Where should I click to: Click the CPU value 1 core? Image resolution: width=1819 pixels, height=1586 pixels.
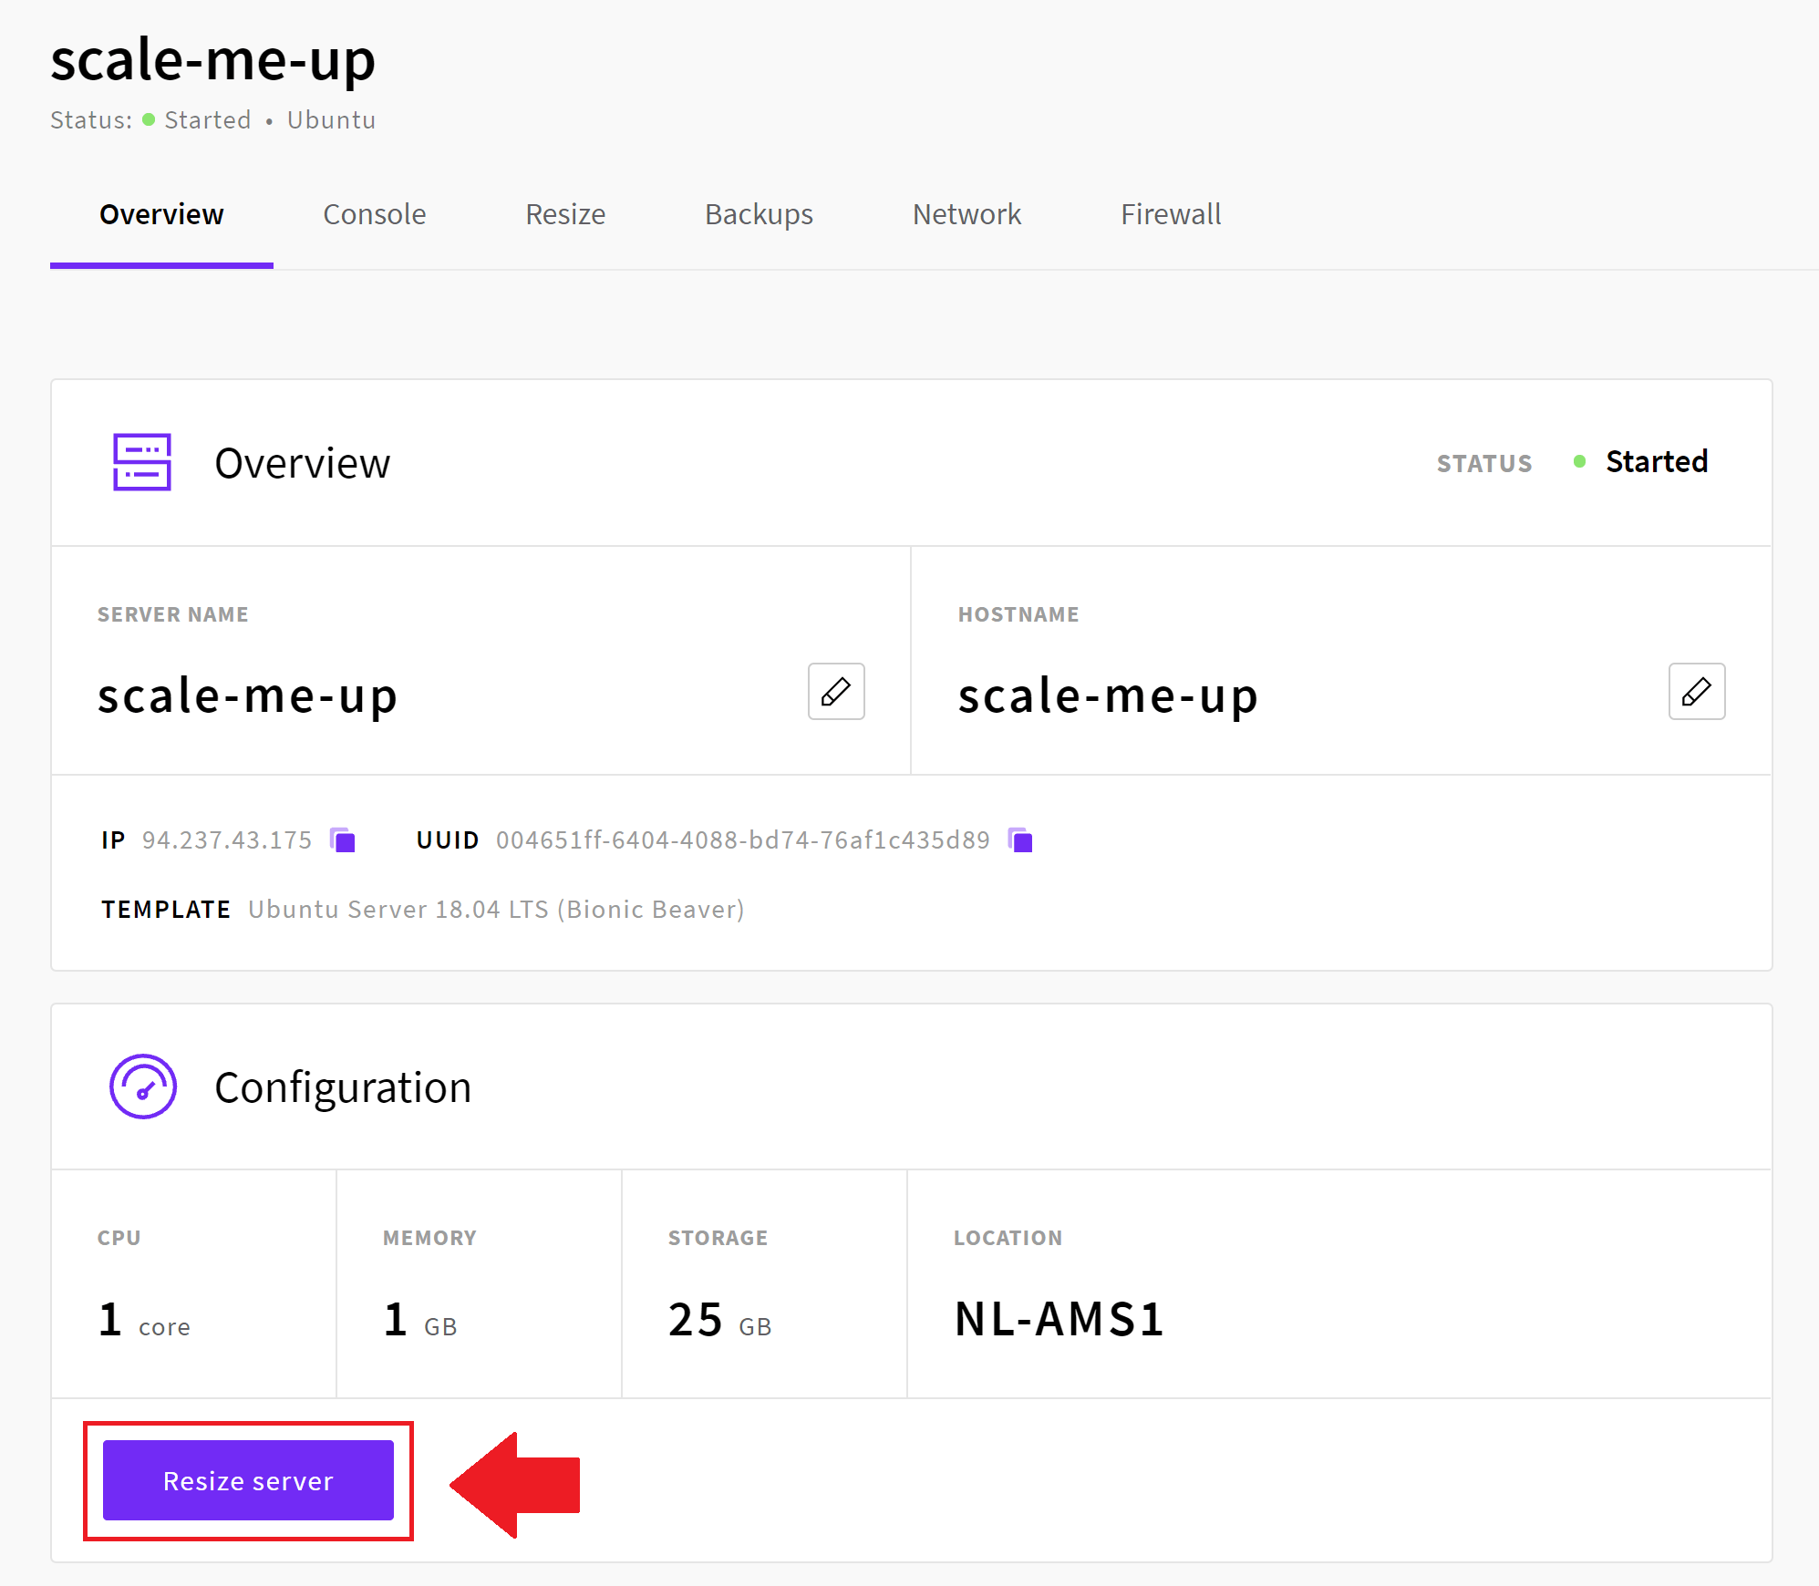pos(144,1320)
